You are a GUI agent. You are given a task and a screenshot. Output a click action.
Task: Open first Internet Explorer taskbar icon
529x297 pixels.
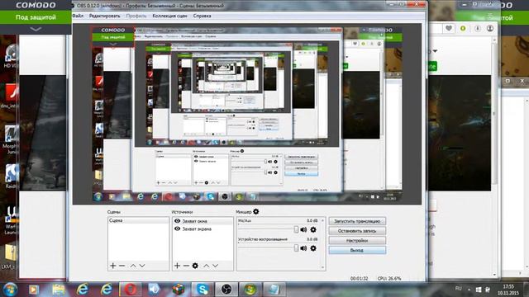tap(83, 290)
